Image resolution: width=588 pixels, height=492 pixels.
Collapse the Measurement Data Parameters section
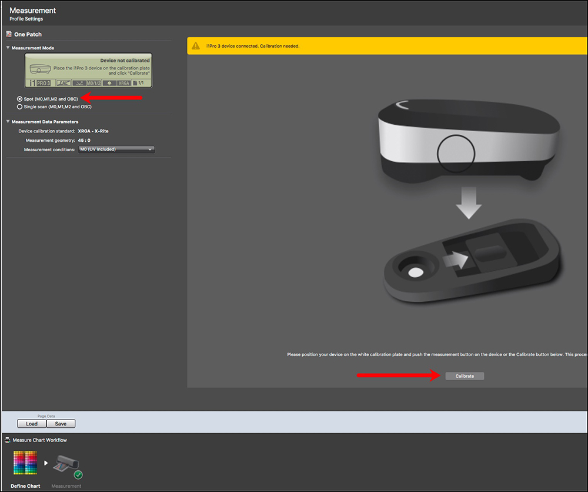[x=8, y=122]
